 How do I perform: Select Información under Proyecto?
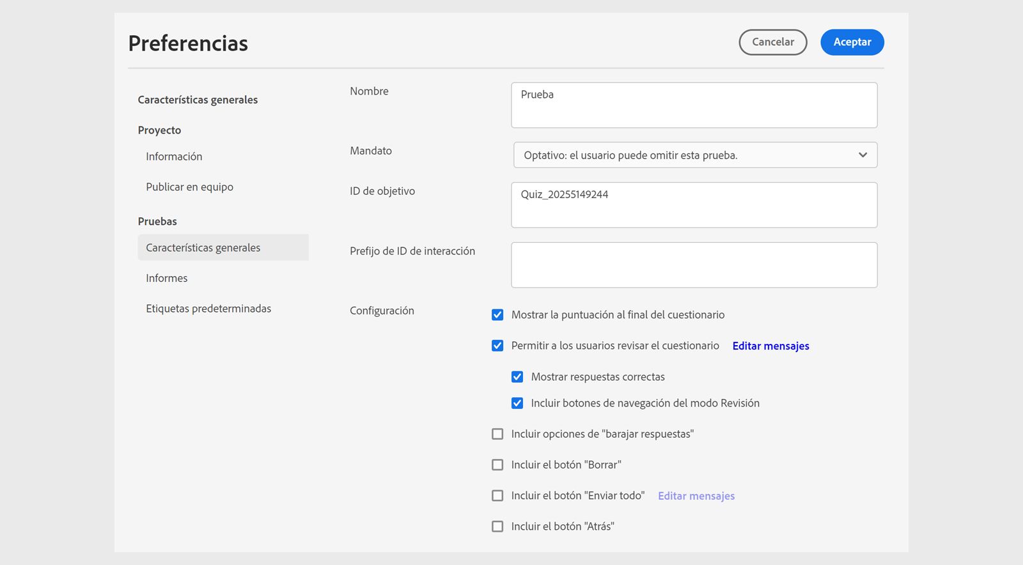tap(174, 157)
